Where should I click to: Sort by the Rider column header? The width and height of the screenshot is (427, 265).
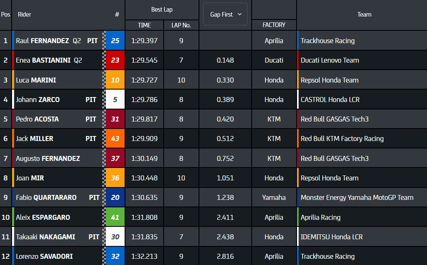(x=25, y=15)
